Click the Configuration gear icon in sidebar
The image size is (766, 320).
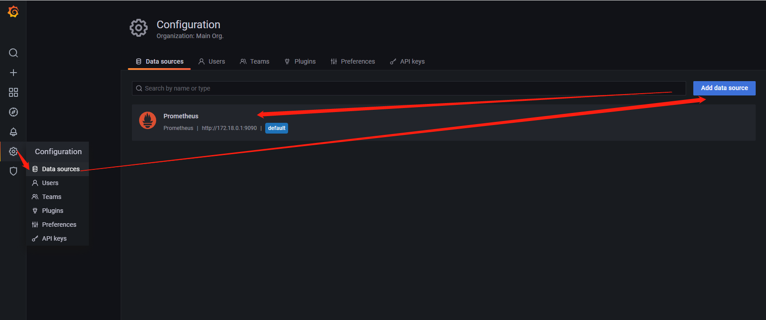coord(13,151)
